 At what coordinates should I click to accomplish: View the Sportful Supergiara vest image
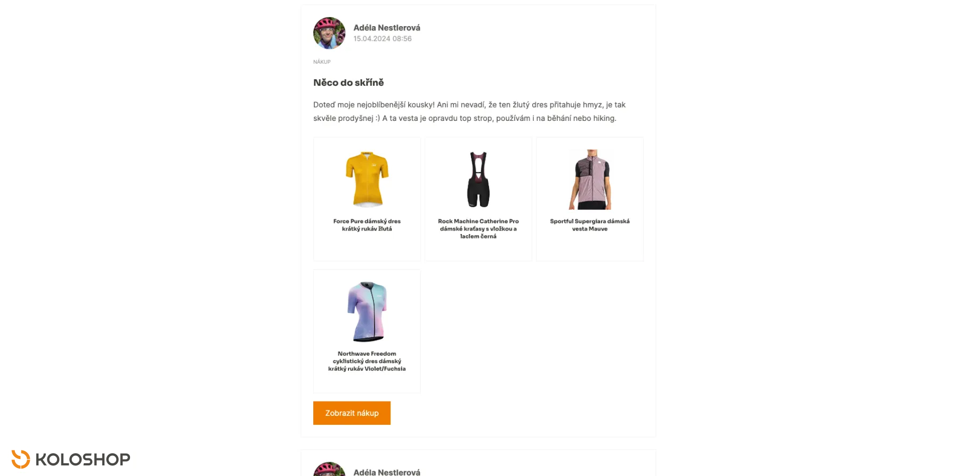pos(590,179)
